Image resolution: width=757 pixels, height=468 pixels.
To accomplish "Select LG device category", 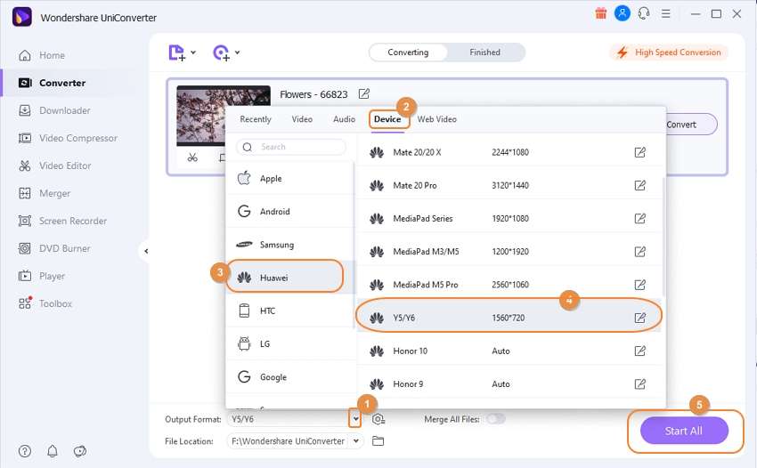I will pyautogui.click(x=289, y=344).
